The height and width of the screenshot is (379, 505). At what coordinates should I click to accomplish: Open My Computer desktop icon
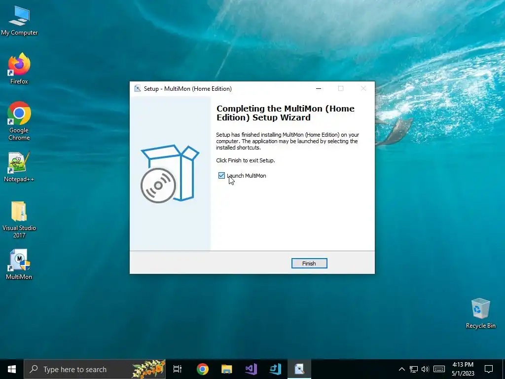(x=19, y=20)
